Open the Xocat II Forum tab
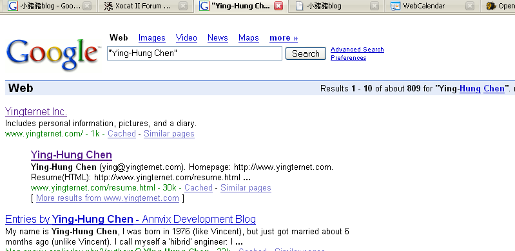 (145, 6)
